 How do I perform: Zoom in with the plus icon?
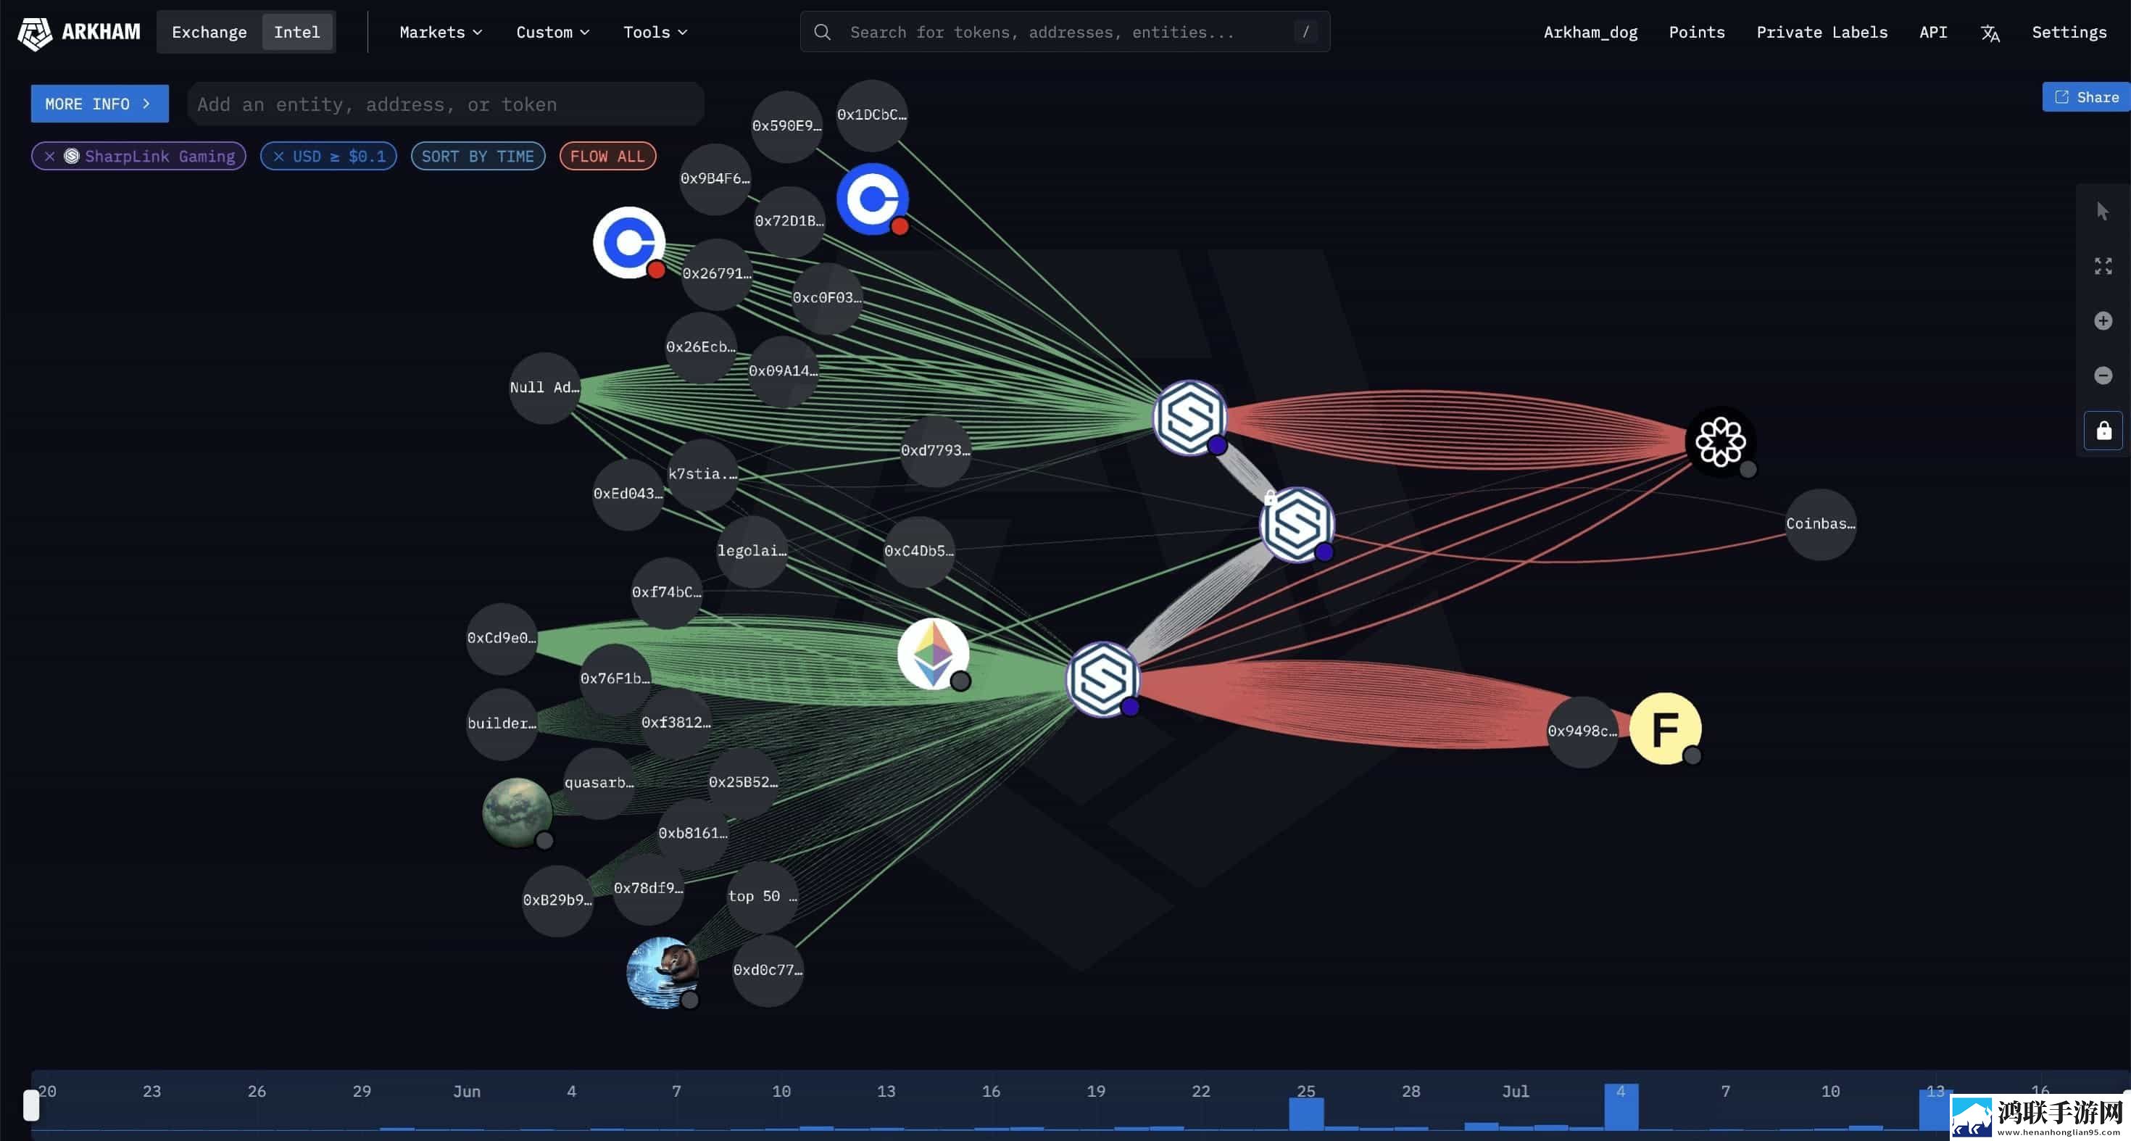(x=2103, y=321)
